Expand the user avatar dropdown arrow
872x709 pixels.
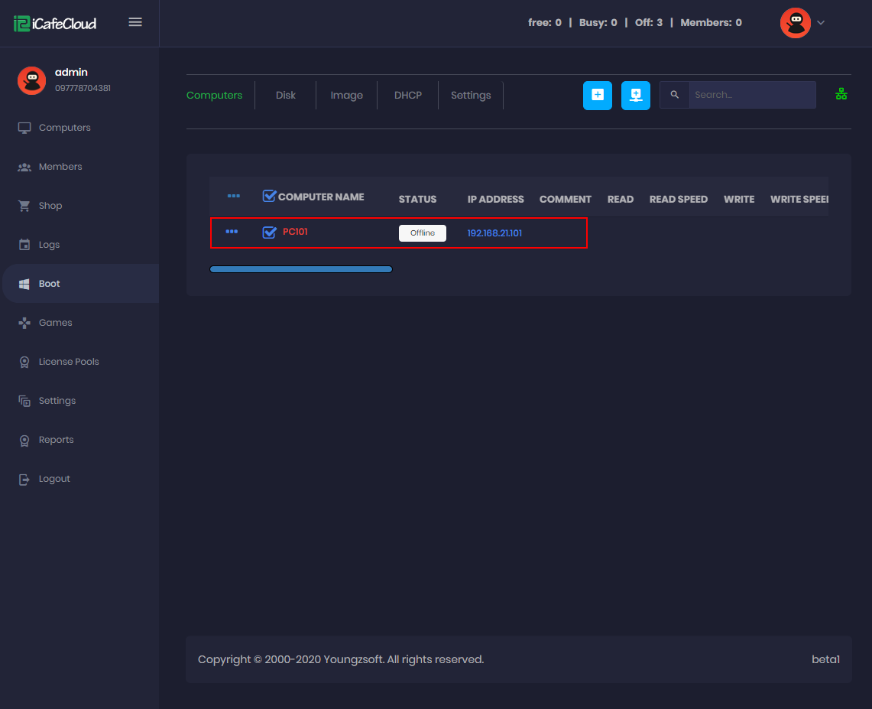pyautogui.click(x=821, y=23)
